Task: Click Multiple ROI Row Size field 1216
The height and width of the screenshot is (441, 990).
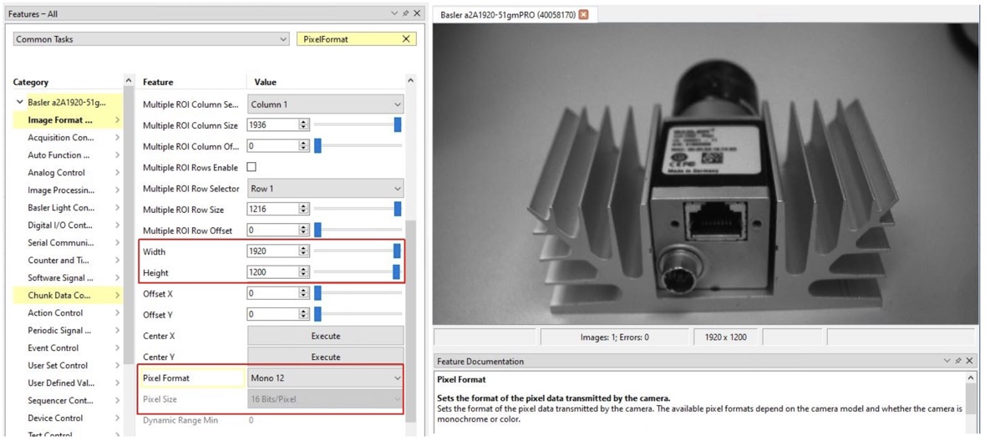Action: coord(272,209)
